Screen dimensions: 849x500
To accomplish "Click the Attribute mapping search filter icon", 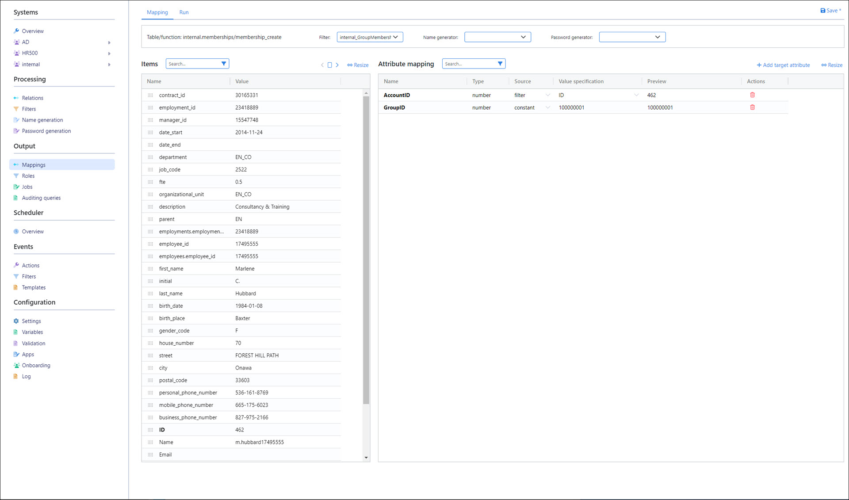I will point(500,64).
